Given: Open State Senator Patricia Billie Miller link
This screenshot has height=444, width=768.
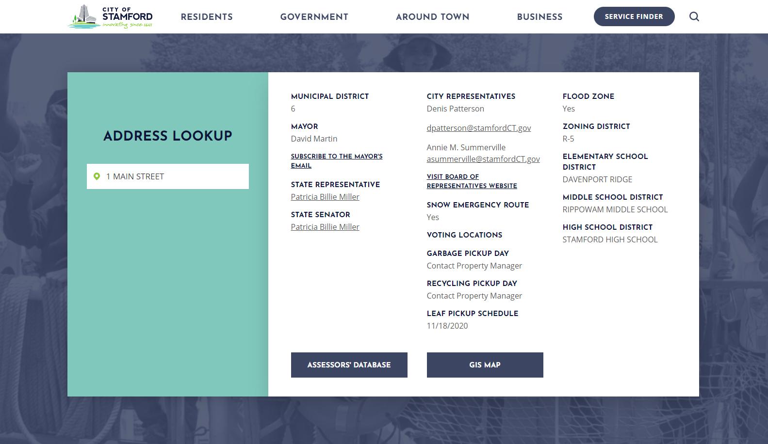Looking at the screenshot, I should 325,227.
